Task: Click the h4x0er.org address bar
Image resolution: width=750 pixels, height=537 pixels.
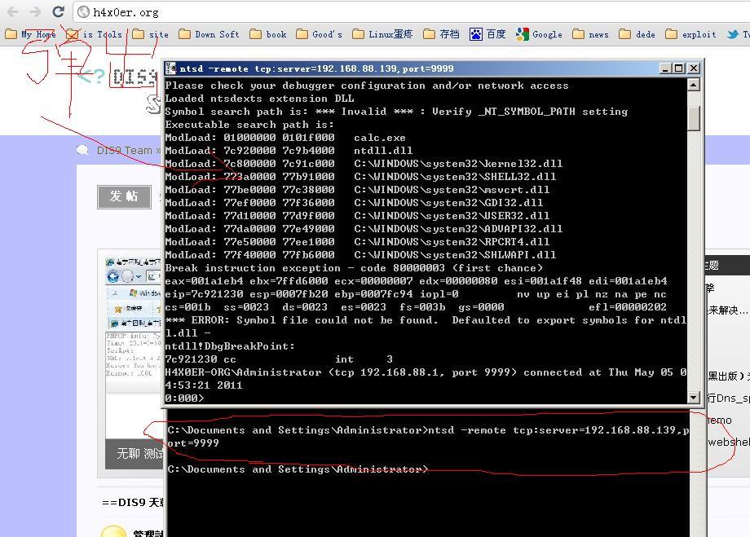Action: tap(412, 12)
